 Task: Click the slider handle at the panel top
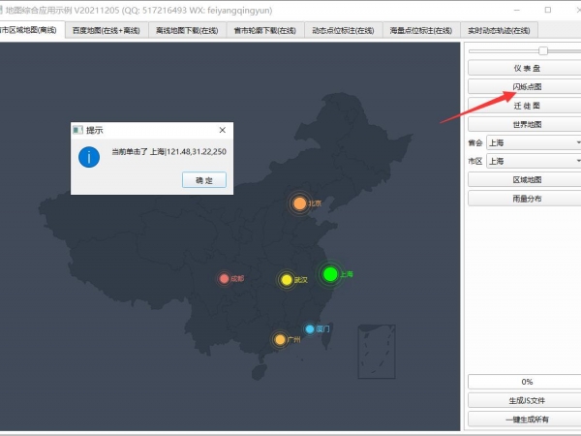(543, 50)
